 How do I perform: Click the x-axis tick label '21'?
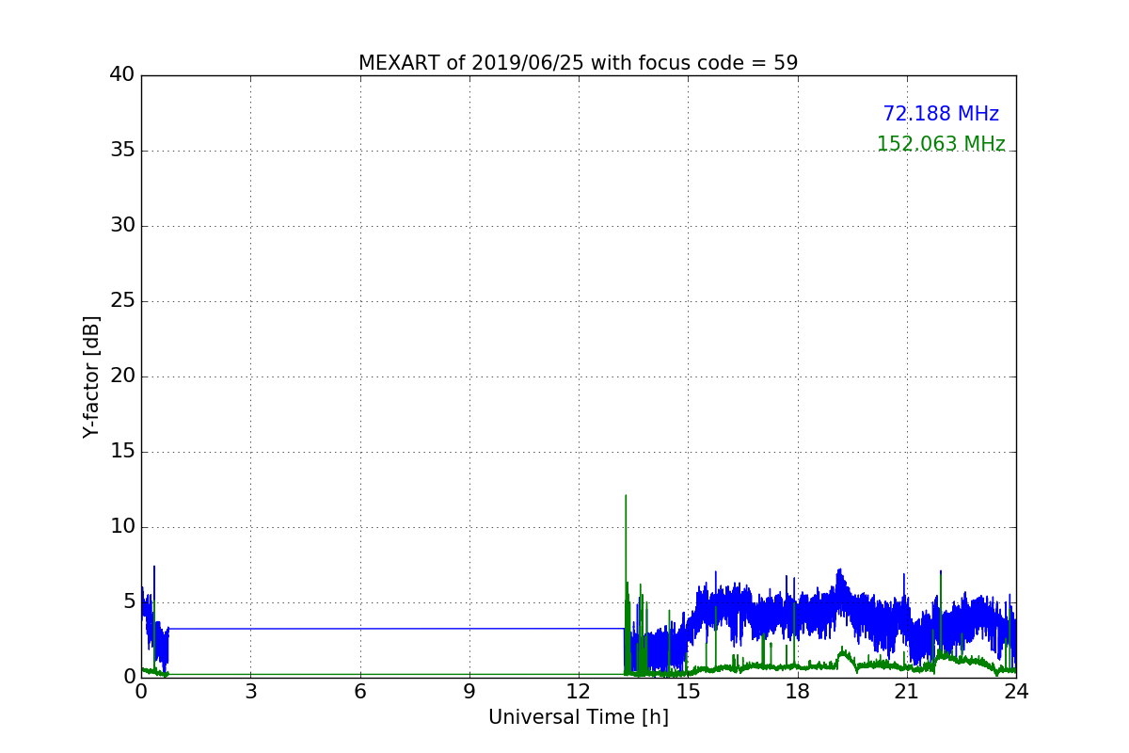tap(906, 692)
